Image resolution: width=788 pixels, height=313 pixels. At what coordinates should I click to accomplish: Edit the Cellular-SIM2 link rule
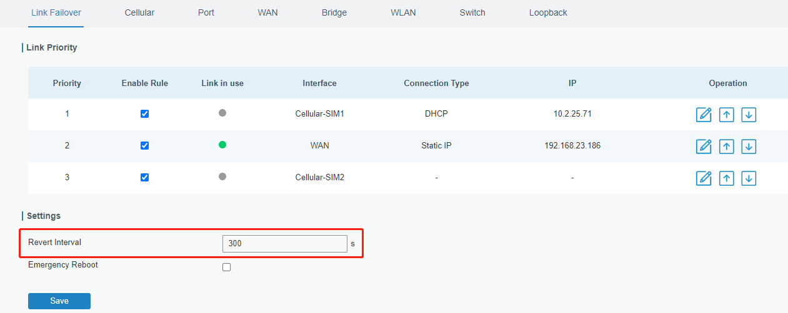click(704, 178)
